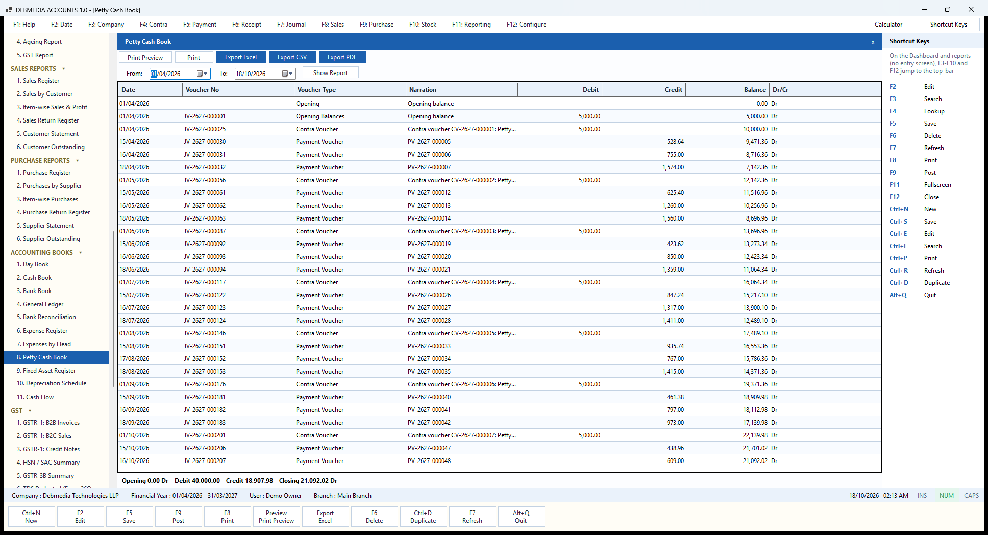
Task: Close the Petty Cash Book panel x
Action: (x=873, y=42)
